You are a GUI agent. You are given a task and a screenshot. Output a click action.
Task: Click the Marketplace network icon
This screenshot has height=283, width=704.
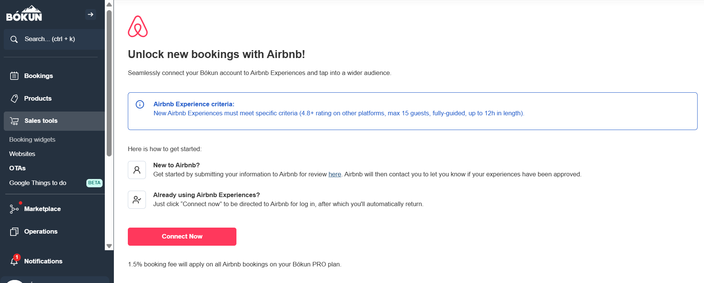coord(14,209)
